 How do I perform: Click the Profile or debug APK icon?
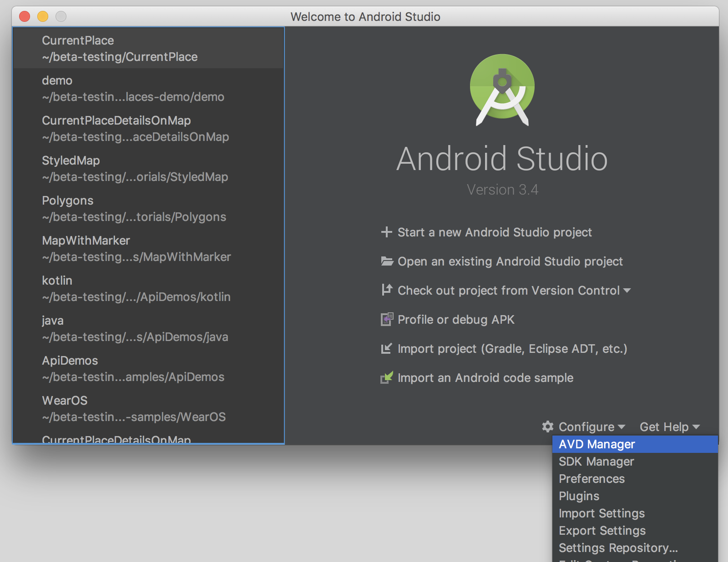(386, 319)
